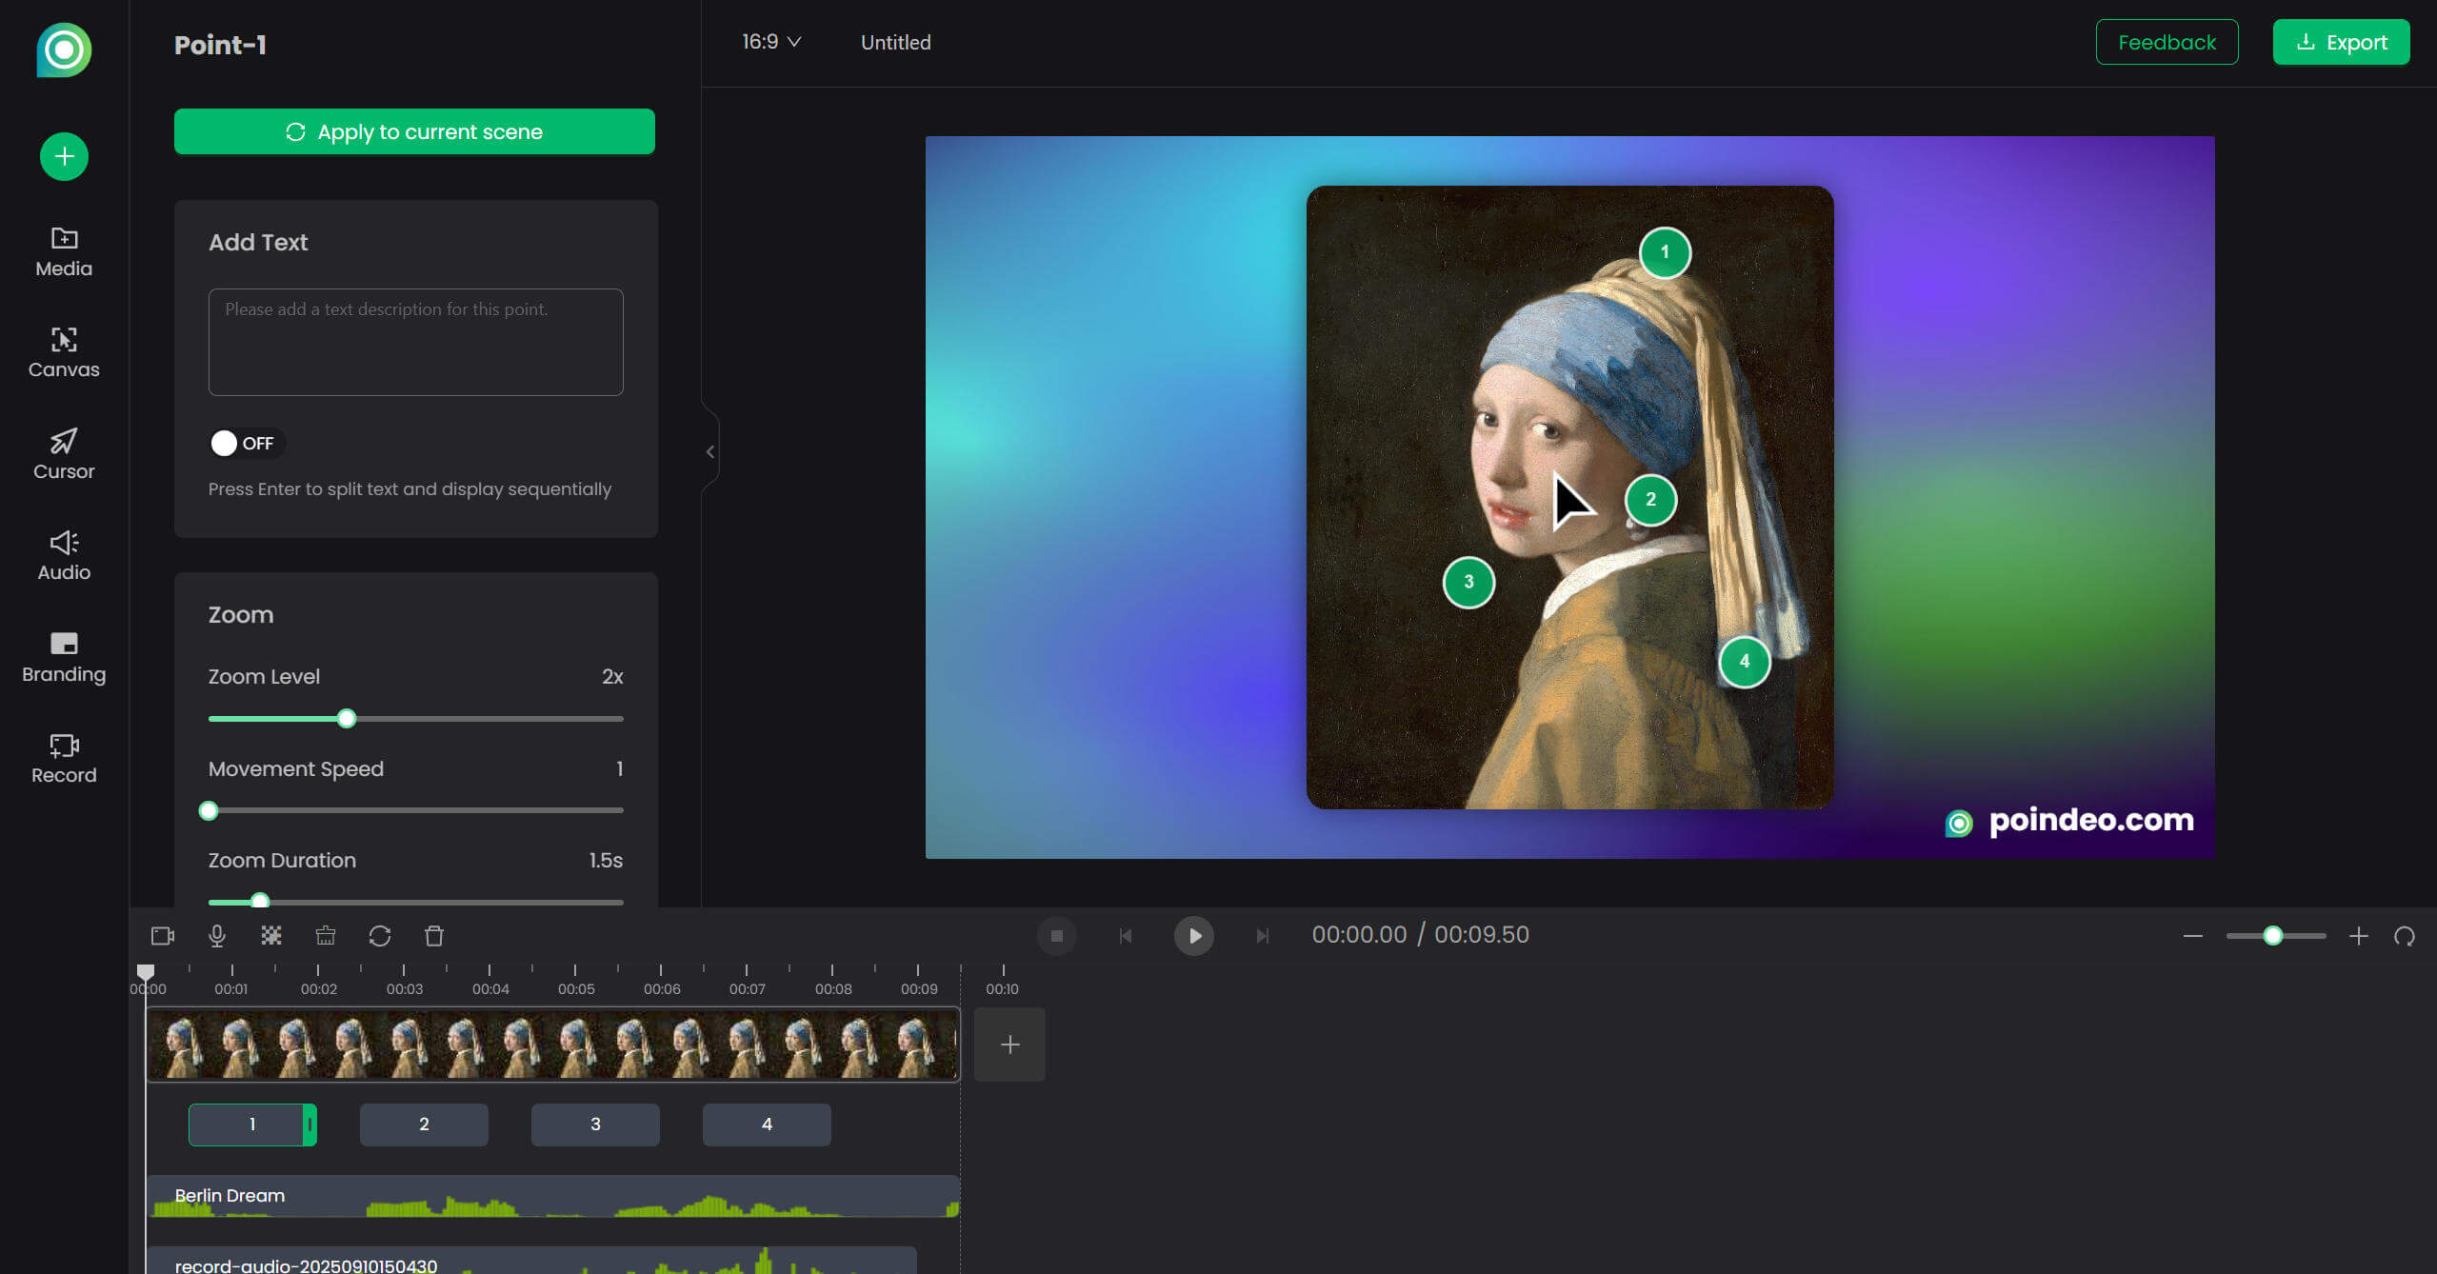
Task: Add a new scene with timeline plus box
Action: tap(1009, 1045)
